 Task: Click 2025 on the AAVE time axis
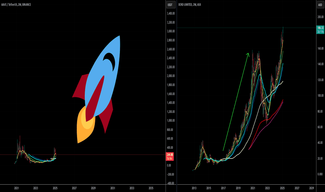pos(55,188)
